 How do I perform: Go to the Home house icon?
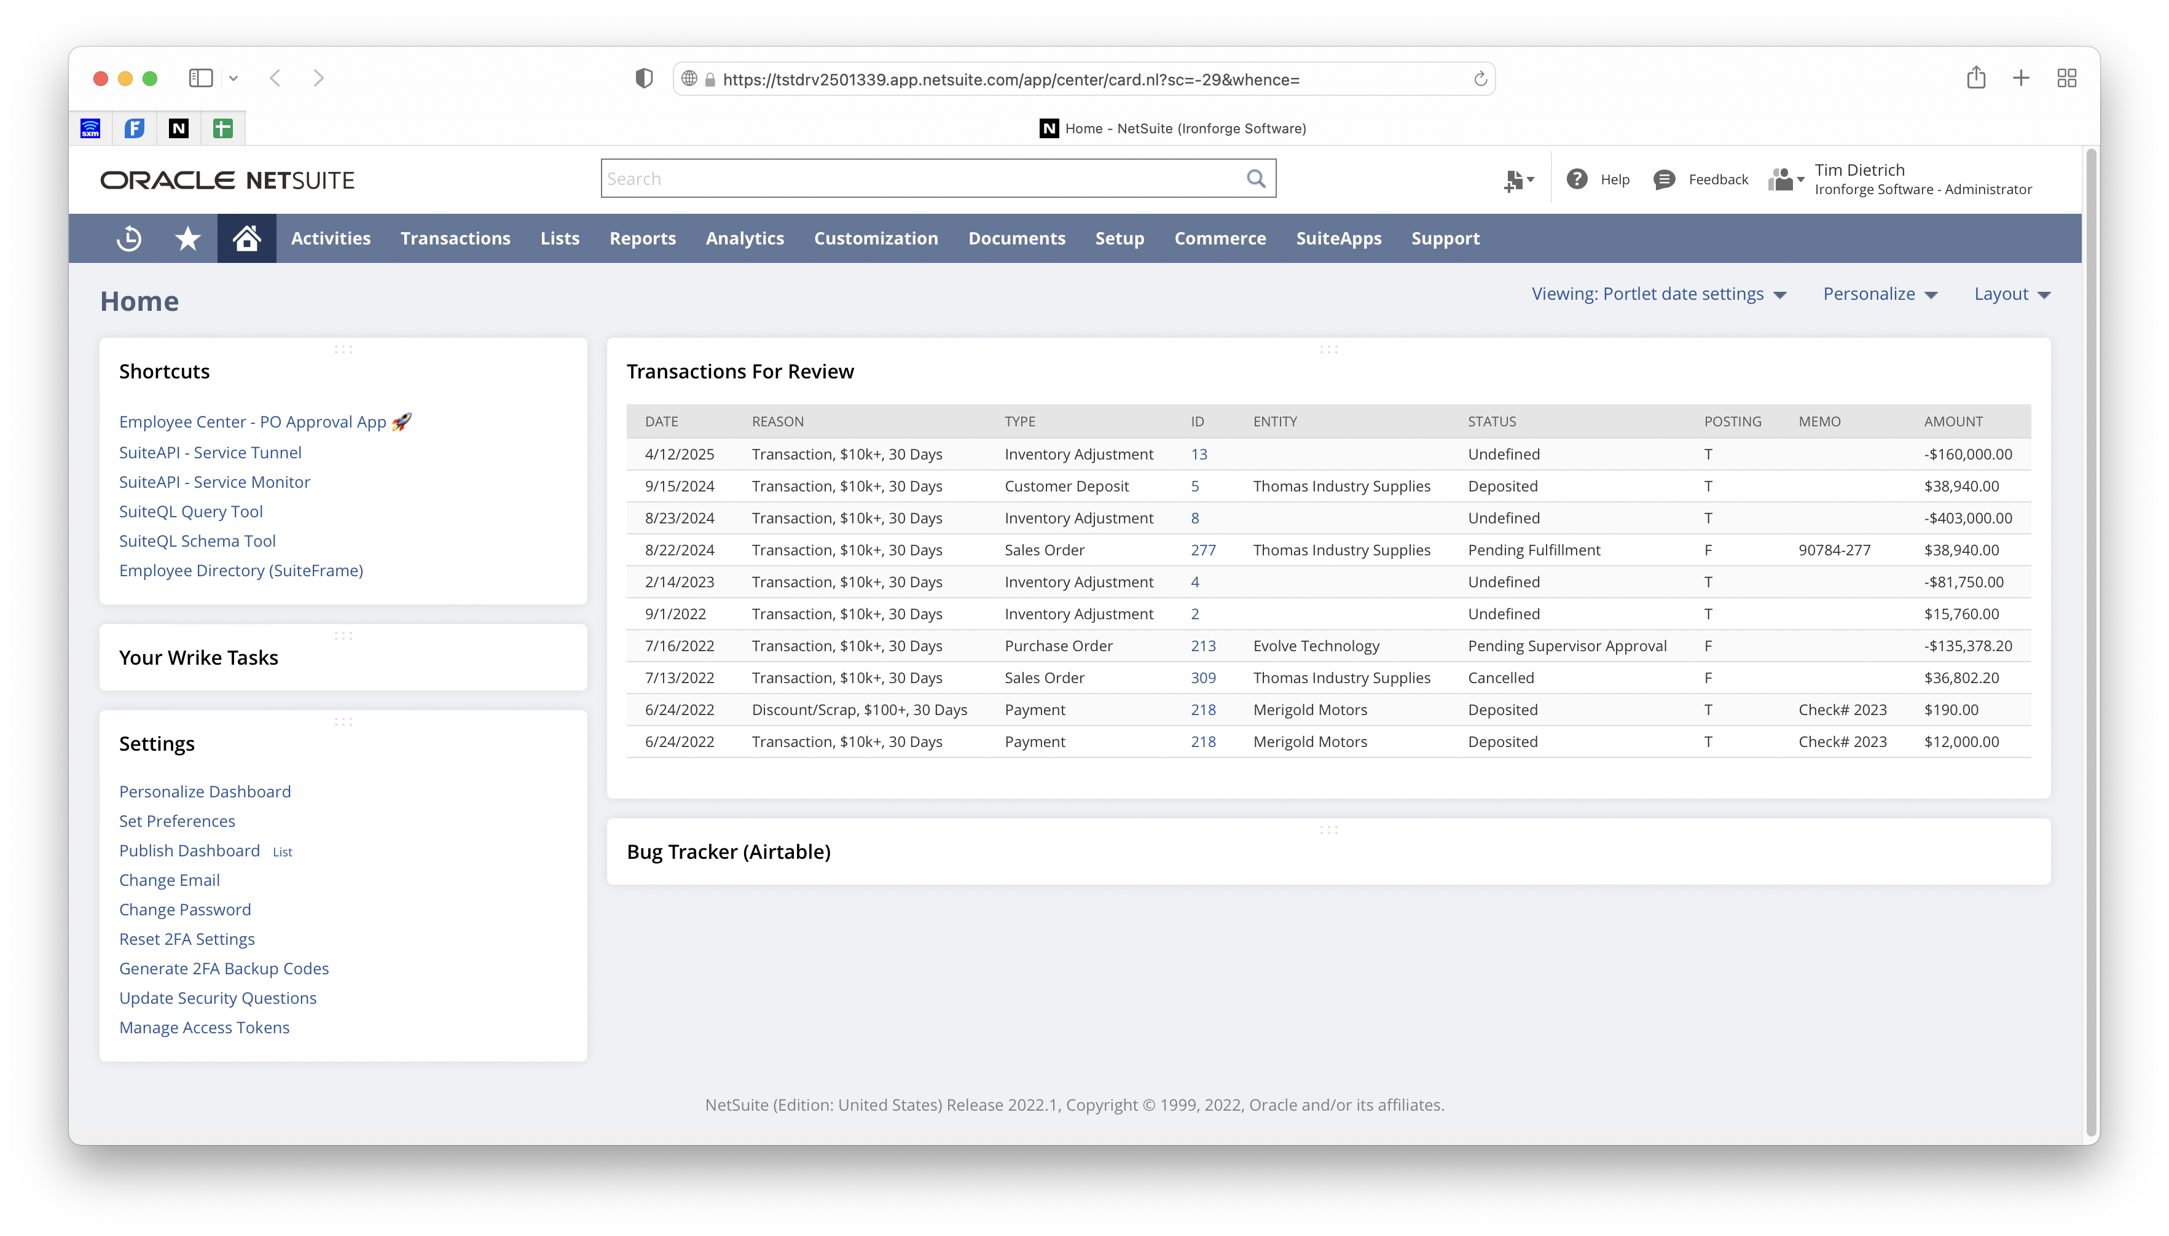(246, 238)
